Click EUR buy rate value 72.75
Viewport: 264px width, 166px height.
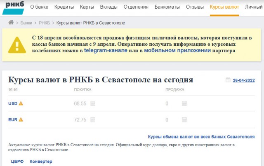point(80,120)
